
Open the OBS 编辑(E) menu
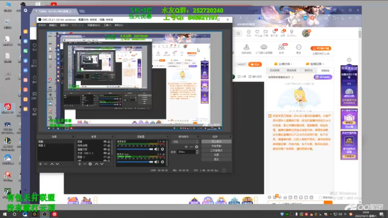point(53,25)
